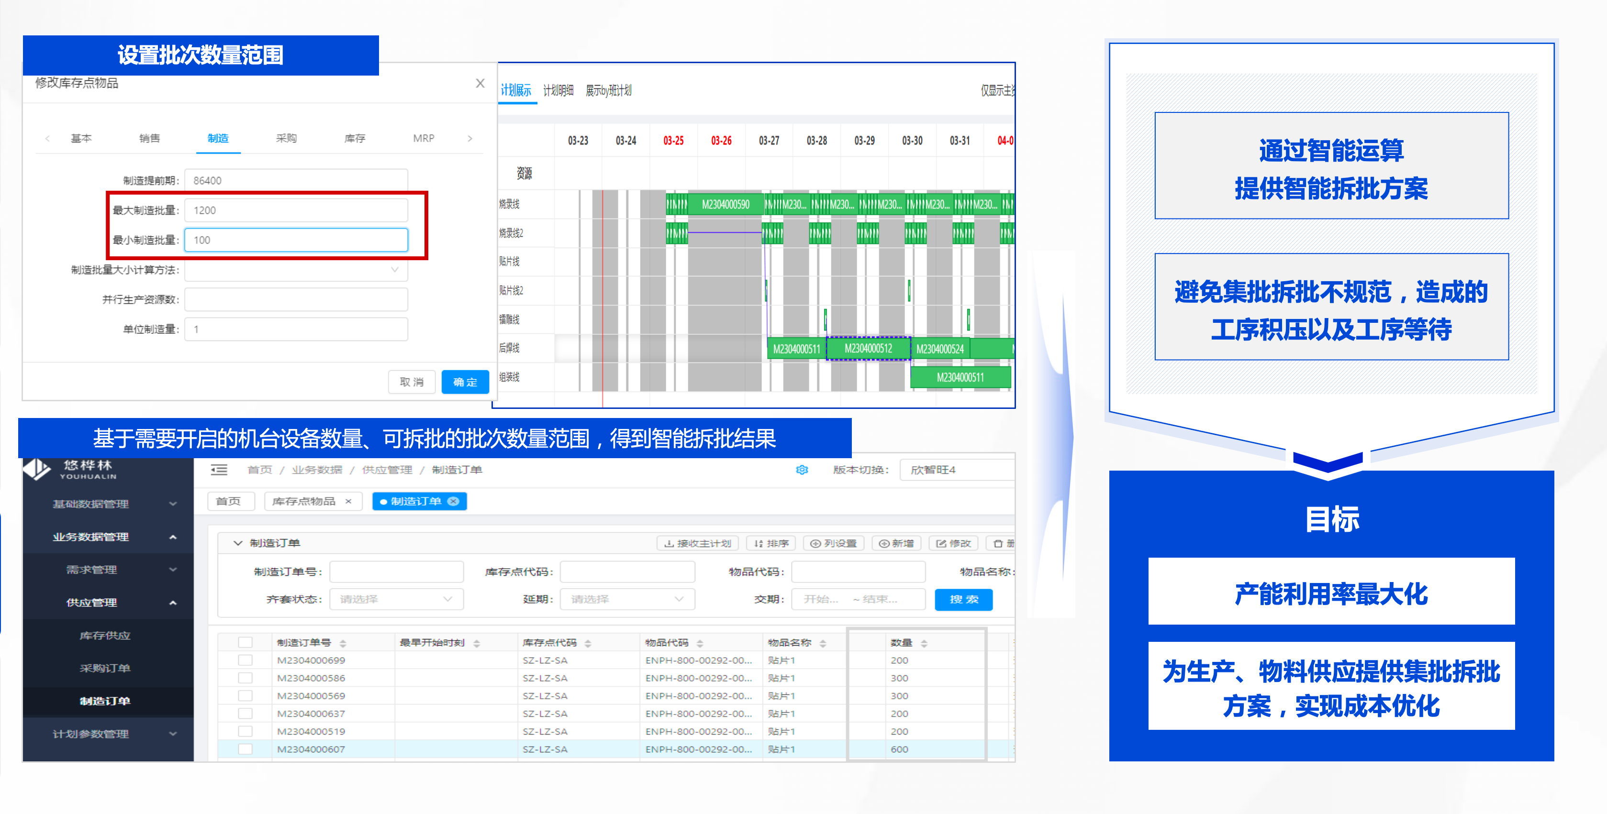This screenshot has height=814, width=1607.
Task: Click the sidebar collapse hamburger icon
Action: pyautogui.click(x=219, y=470)
